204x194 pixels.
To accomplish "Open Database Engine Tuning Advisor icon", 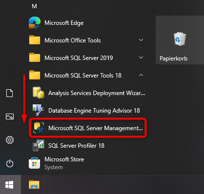I will pyautogui.click(x=38, y=110).
